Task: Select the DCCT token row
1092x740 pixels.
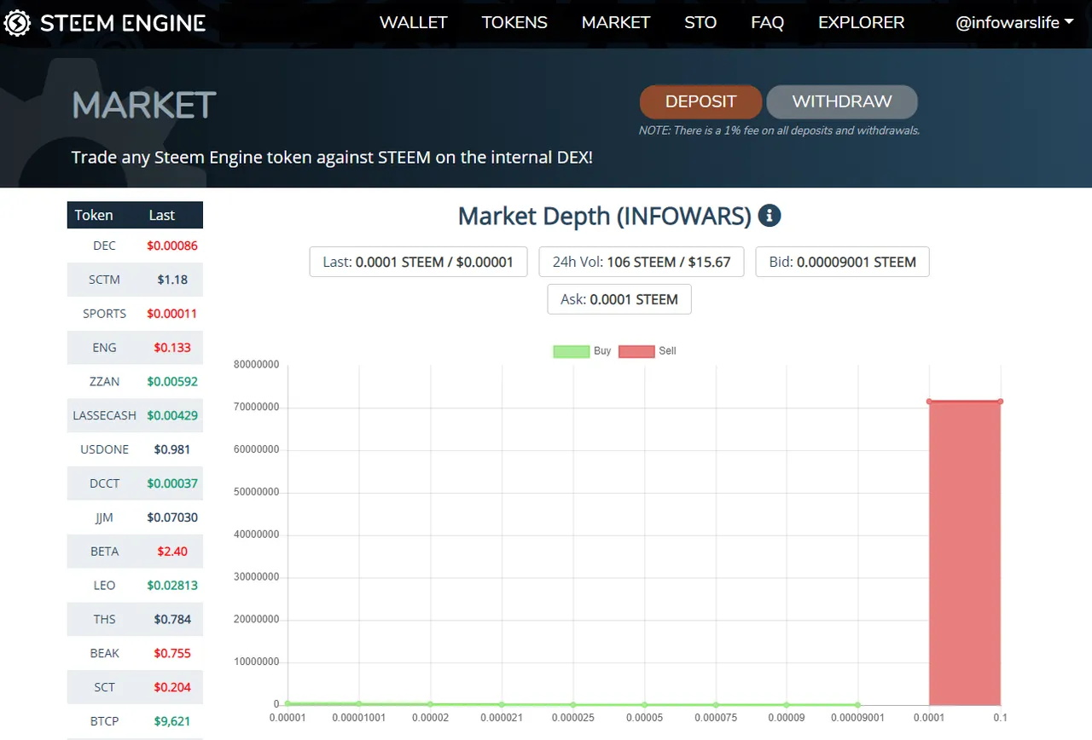Action: pyautogui.click(x=135, y=483)
